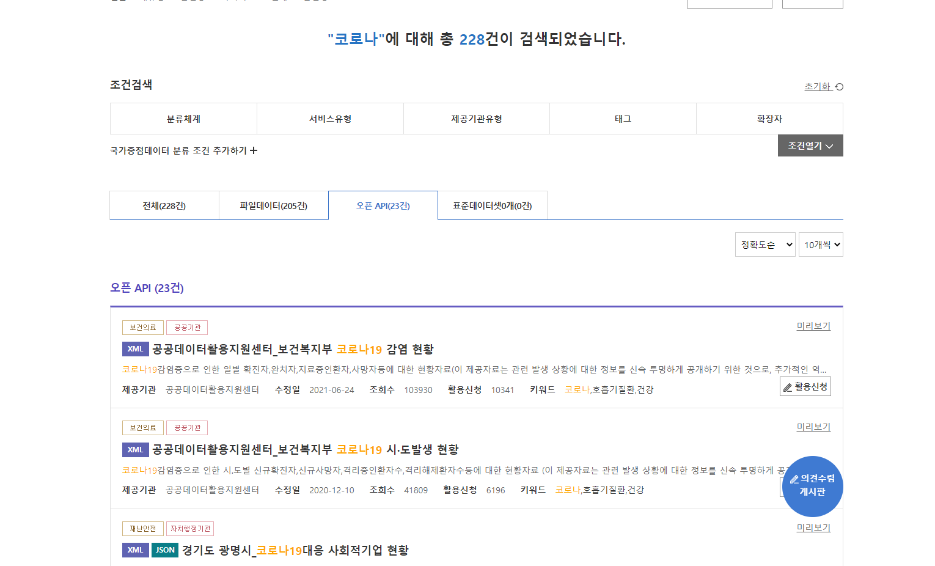This screenshot has width=935, height=566.
Task: Open 코로나19 시·도발생 현황 dataset title
Action: (x=306, y=449)
